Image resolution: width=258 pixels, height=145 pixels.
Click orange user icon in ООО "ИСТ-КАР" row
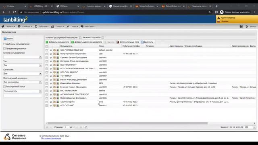pos(54,106)
